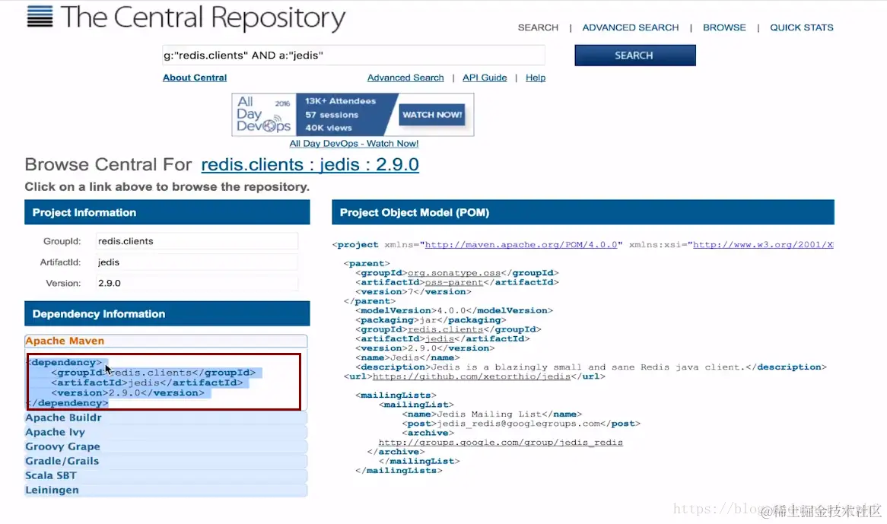Click the blue SEARCH button
Screen dimensions: 887x524
tap(634, 56)
